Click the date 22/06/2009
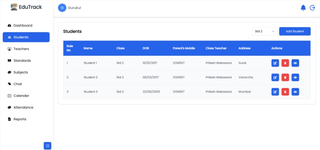The image size is (320, 150). pos(151,92)
